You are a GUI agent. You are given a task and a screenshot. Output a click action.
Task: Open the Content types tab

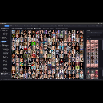point(27,26)
